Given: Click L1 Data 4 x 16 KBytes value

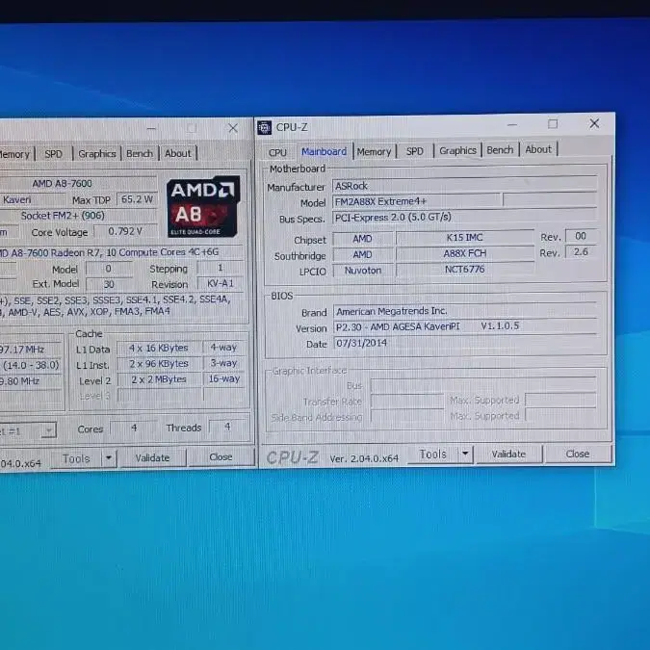Looking at the screenshot, I should (x=159, y=349).
